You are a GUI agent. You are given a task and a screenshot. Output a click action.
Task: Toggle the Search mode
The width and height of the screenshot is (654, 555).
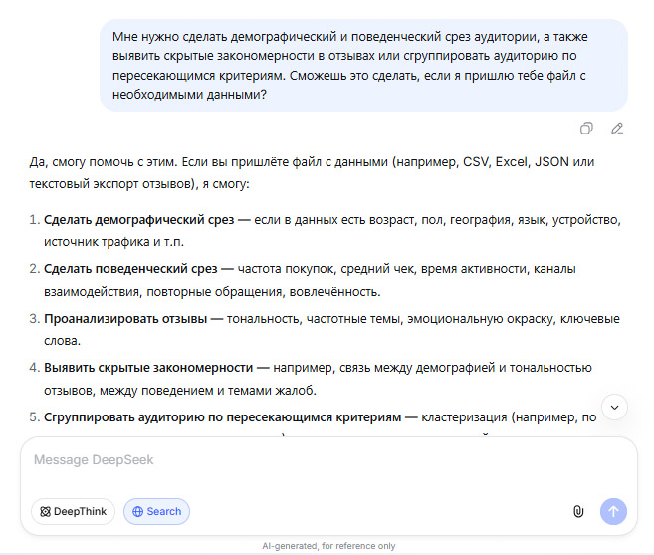click(156, 511)
